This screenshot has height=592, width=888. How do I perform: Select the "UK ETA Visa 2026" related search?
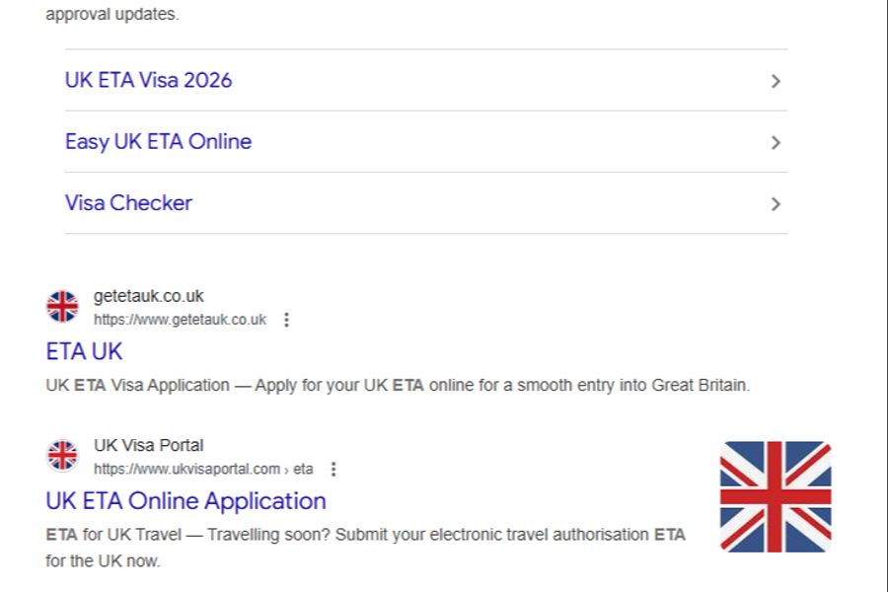point(149,80)
